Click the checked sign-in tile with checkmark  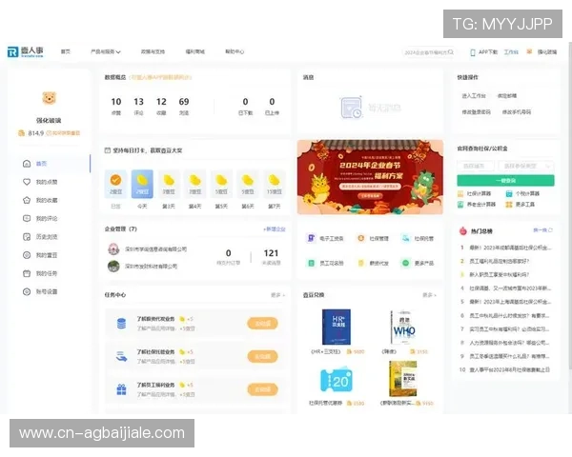click(x=115, y=184)
